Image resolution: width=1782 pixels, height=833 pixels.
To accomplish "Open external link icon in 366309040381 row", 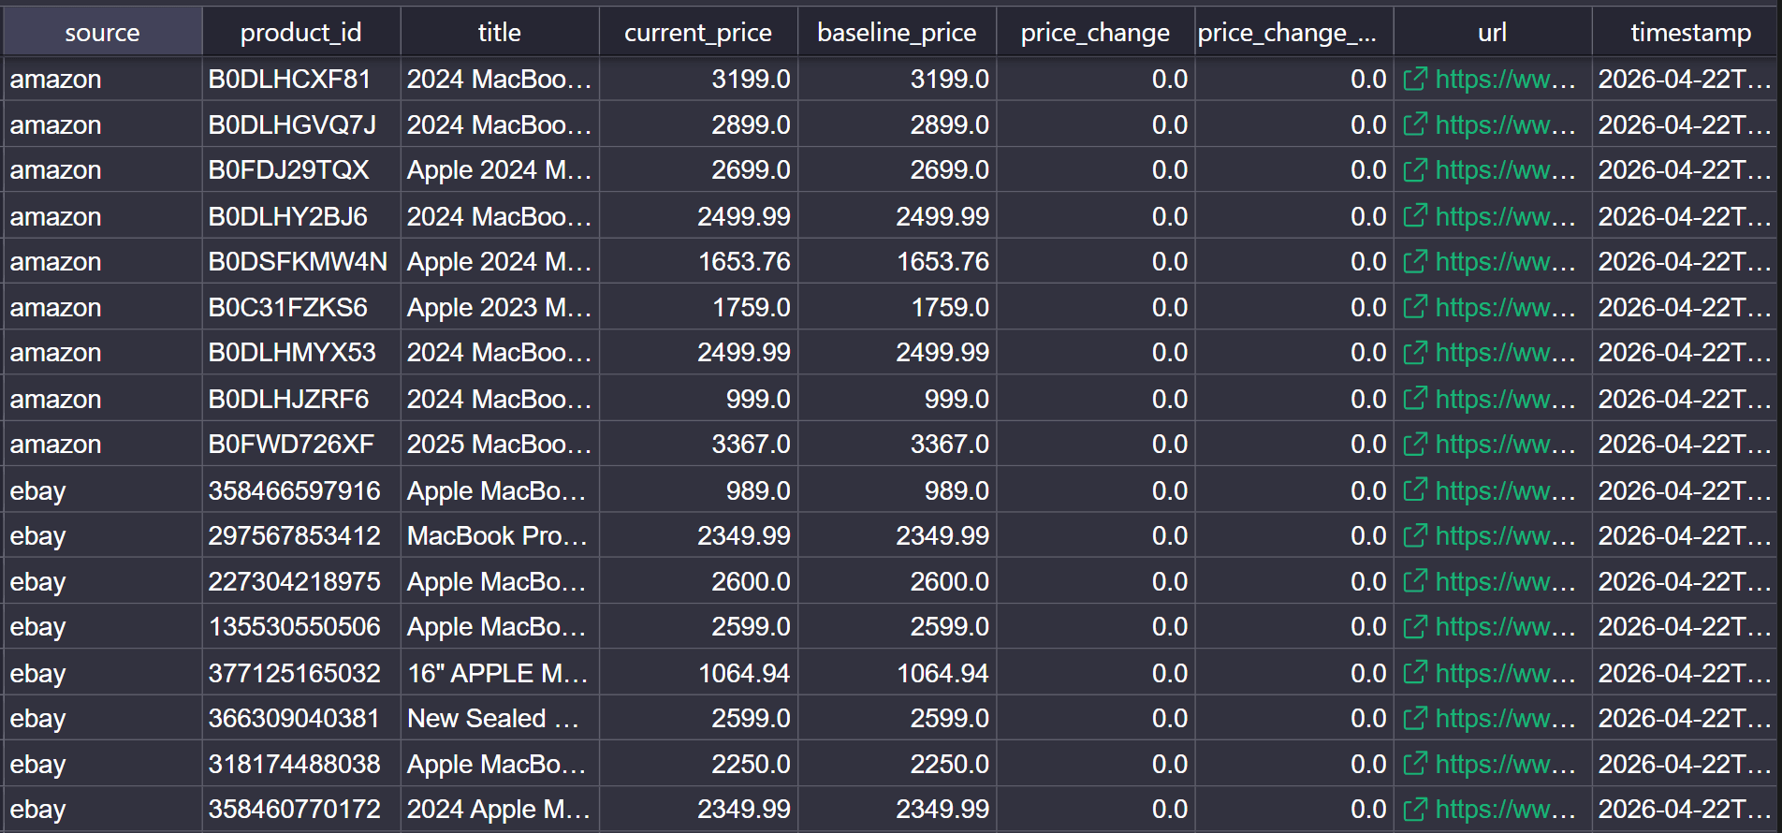I will coord(1415,718).
